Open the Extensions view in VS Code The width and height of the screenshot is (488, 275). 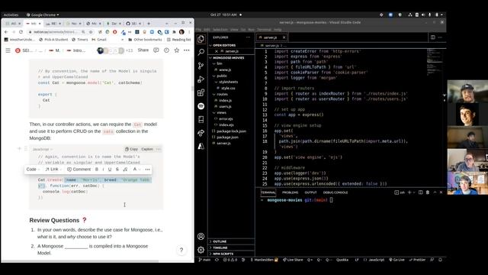201,92
